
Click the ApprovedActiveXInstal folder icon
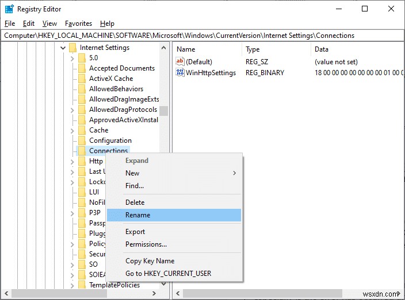coord(82,120)
